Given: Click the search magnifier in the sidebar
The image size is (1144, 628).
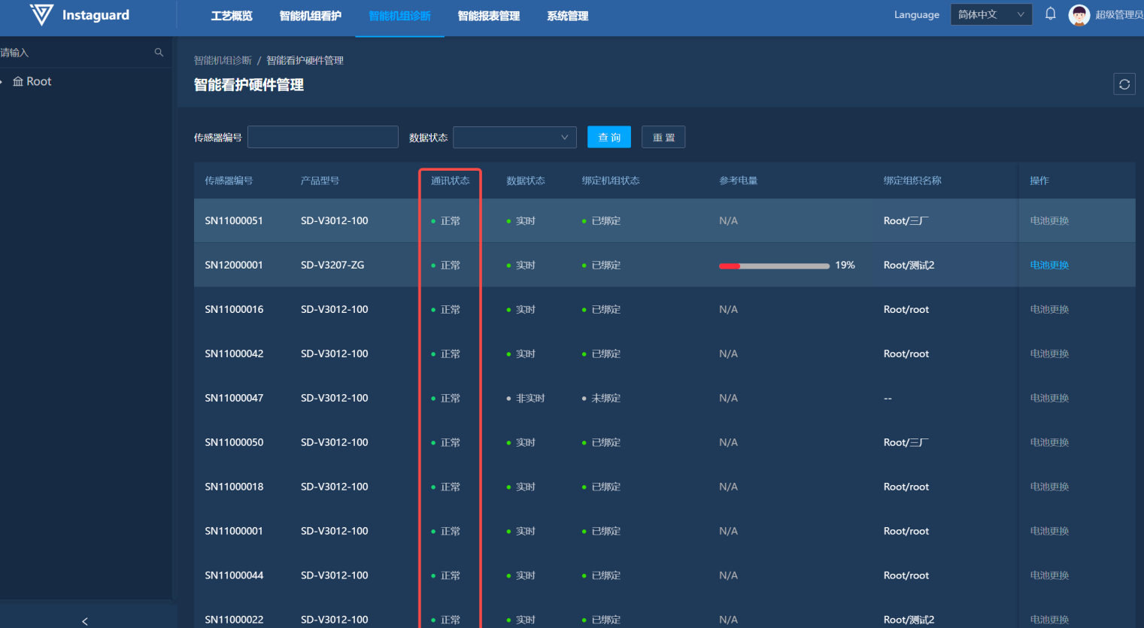Looking at the screenshot, I should click(x=159, y=53).
